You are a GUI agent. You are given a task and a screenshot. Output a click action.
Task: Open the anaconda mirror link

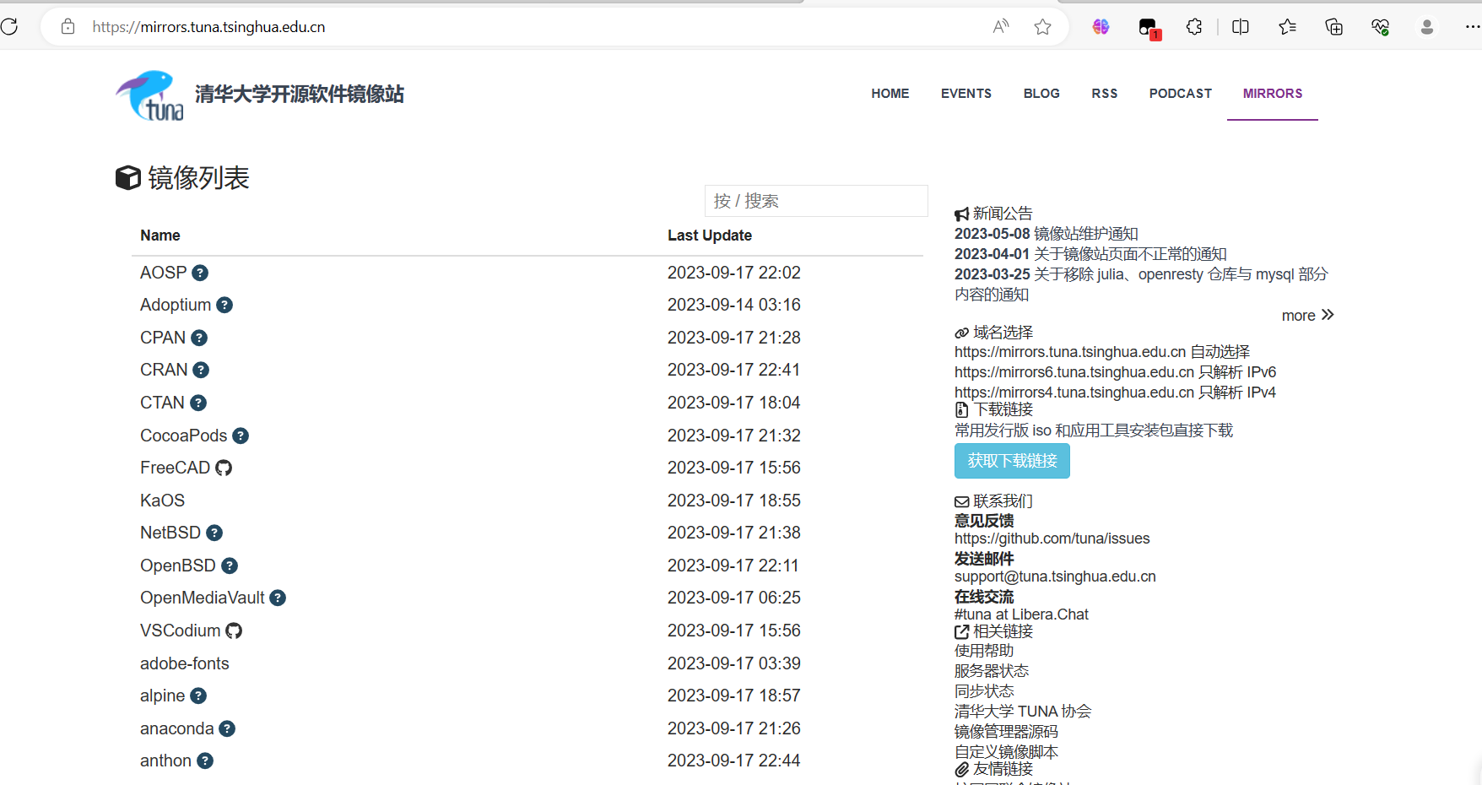click(x=177, y=728)
